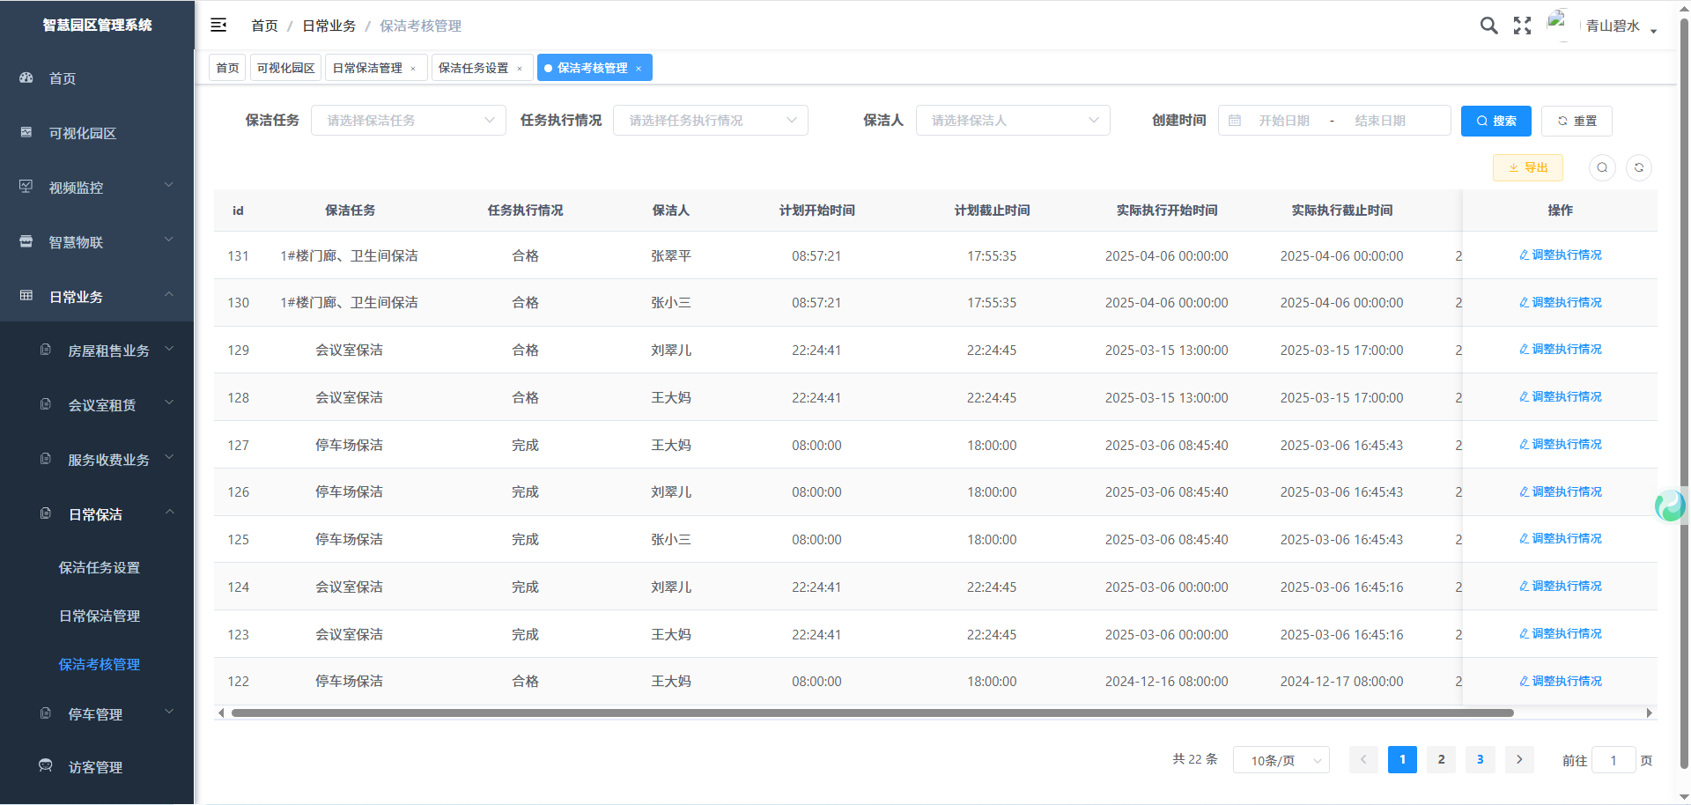Click the 导出 export button
The height and width of the screenshot is (805, 1691).
(1527, 167)
